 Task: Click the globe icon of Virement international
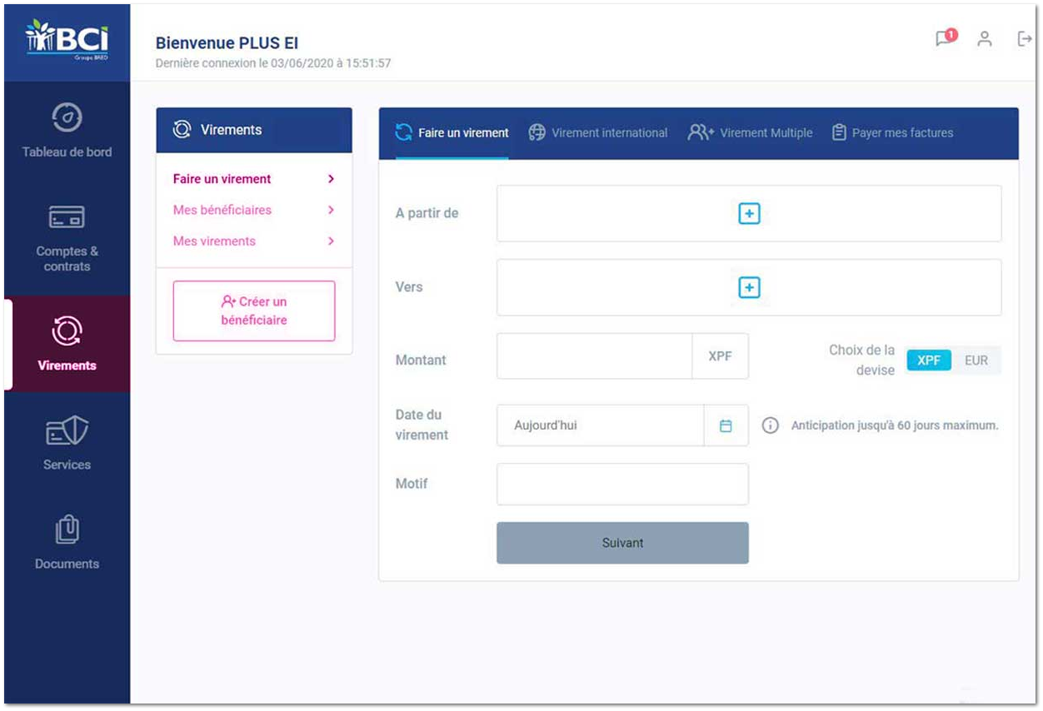tap(537, 132)
